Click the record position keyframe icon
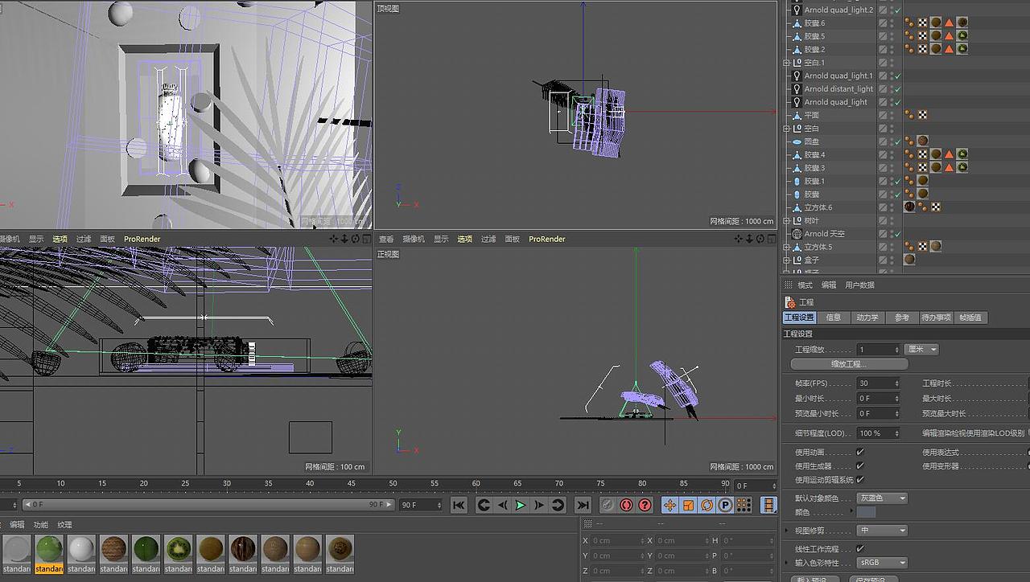 [x=670, y=504]
